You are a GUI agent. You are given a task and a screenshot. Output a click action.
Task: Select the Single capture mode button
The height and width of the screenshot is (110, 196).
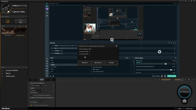21,21
